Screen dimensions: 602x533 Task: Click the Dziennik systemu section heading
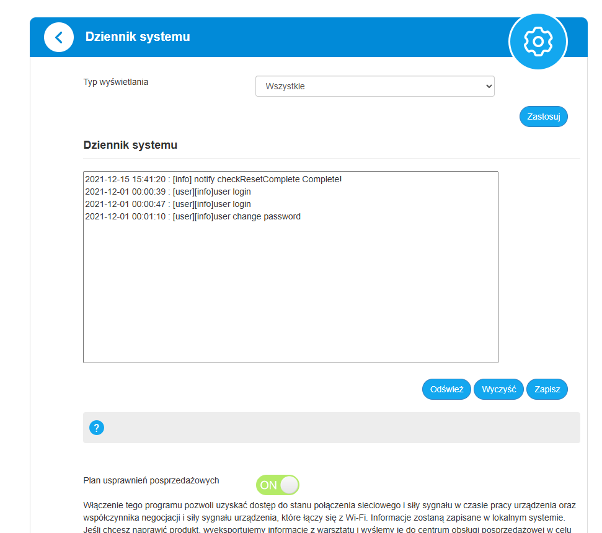[130, 145]
